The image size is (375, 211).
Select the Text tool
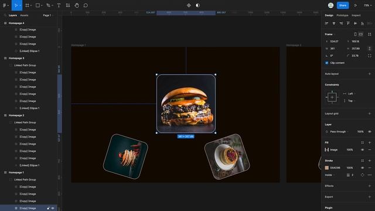[x=59, y=5]
